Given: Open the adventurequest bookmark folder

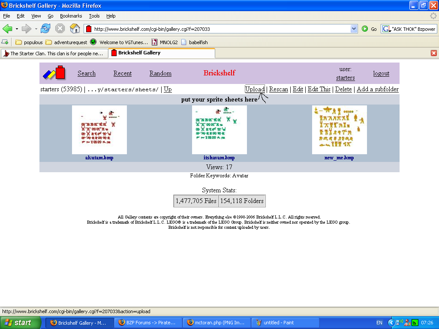Looking at the screenshot, I should tap(66, 42).
